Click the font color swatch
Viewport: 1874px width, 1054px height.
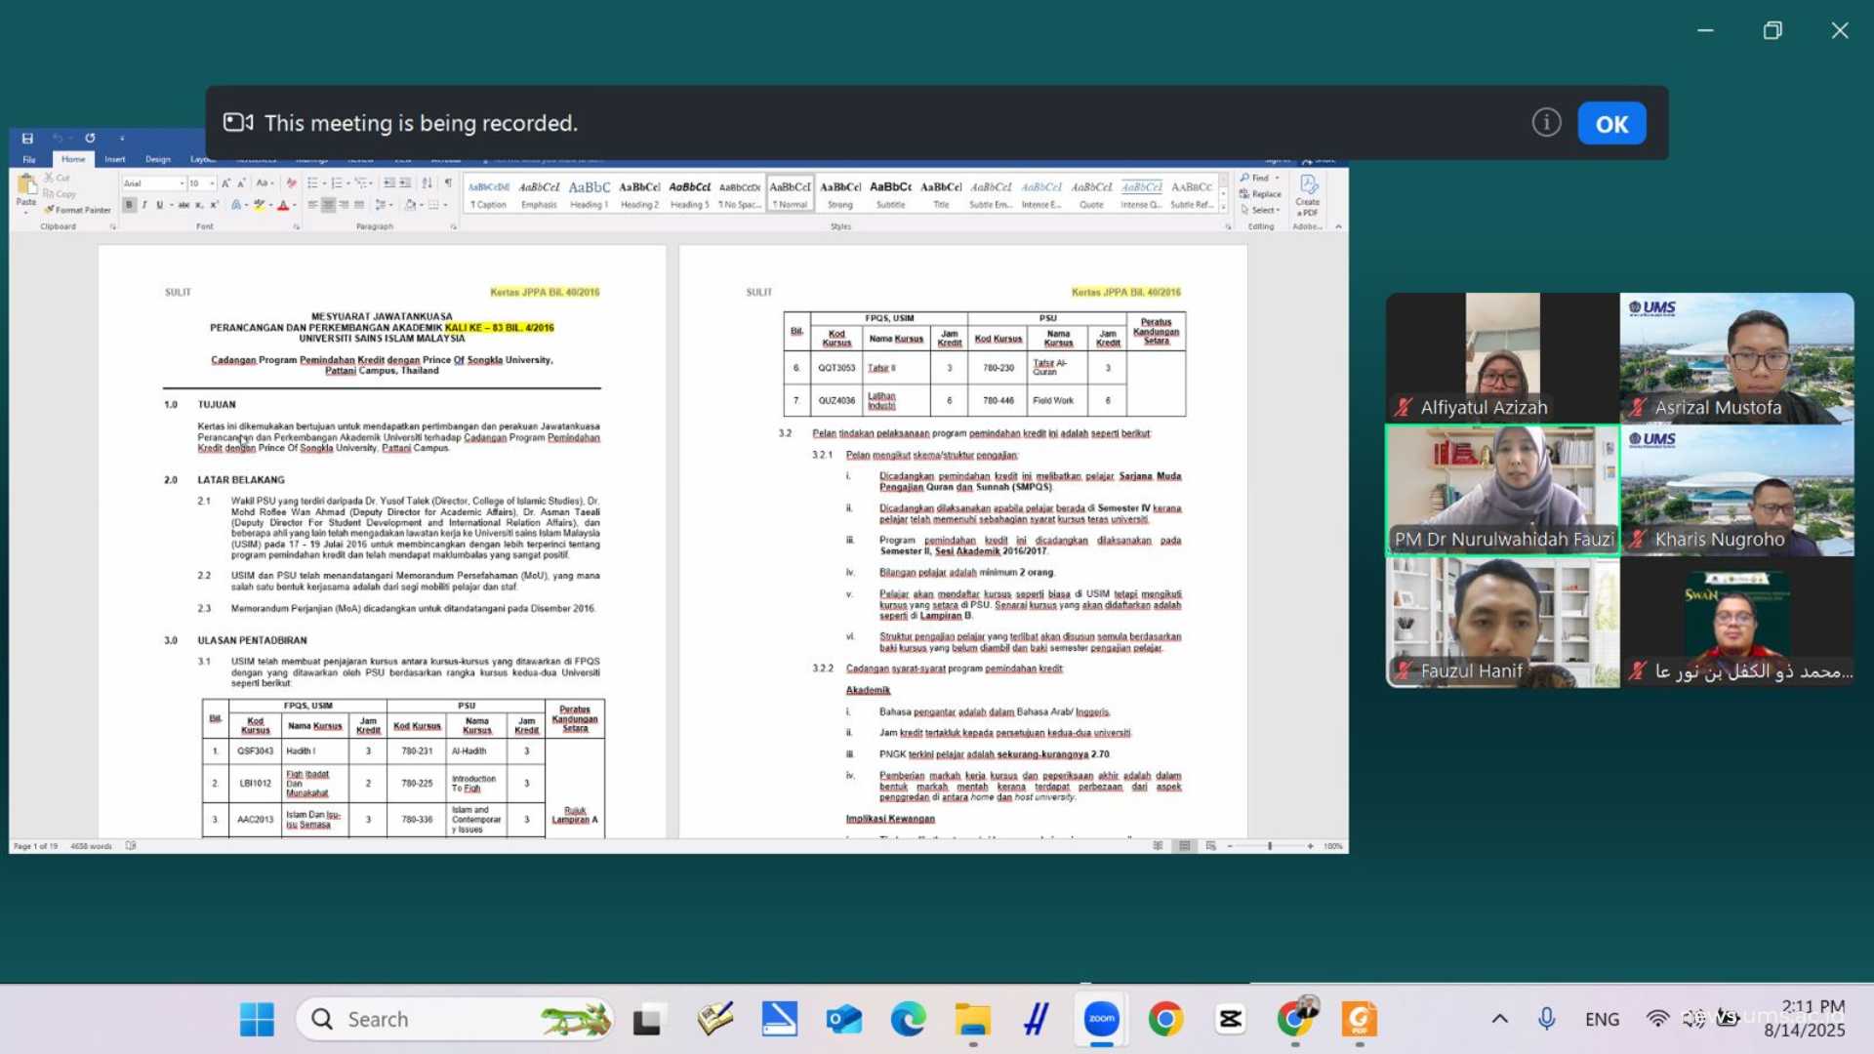(x=283, y=205)
